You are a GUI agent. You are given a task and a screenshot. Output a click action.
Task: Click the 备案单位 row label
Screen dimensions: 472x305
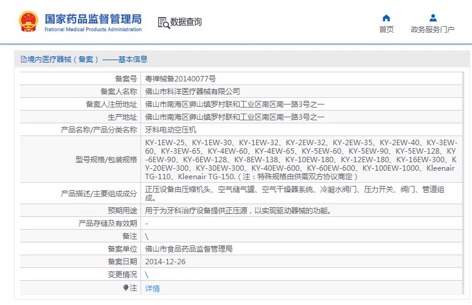(122, 248)
